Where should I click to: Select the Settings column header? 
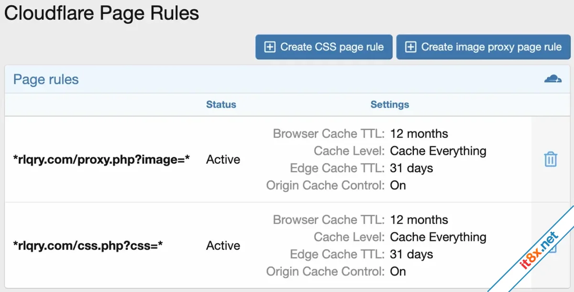(390, 105)
